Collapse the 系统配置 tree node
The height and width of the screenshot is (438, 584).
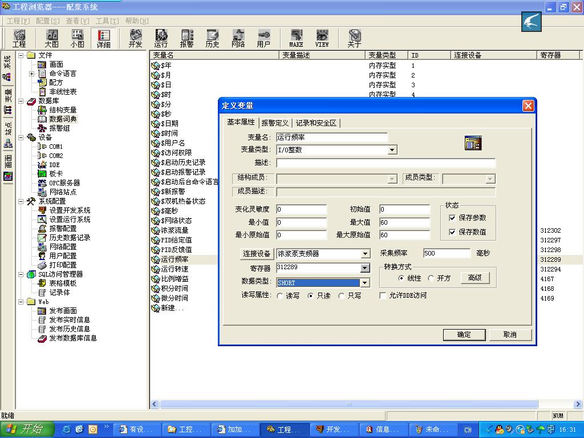point(21,201)
